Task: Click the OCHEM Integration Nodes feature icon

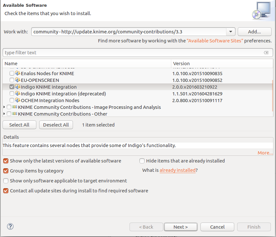Action: pyautogui.click(x=18, y=101)
